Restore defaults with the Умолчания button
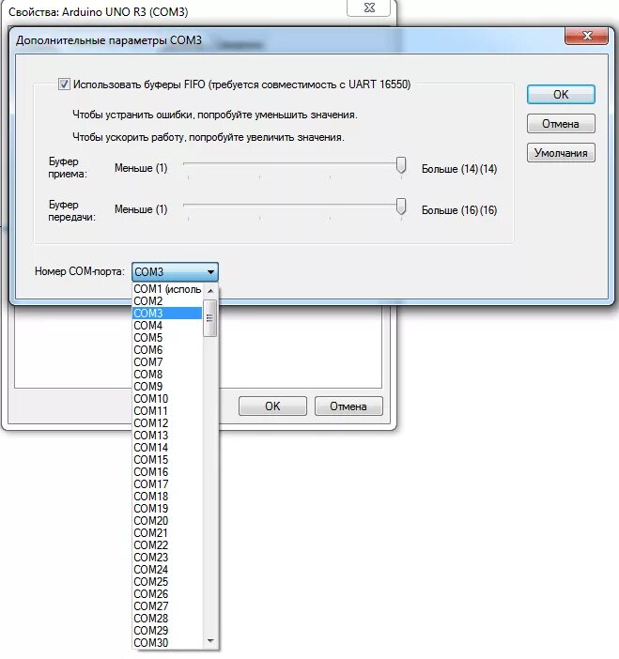 point(561,153)
